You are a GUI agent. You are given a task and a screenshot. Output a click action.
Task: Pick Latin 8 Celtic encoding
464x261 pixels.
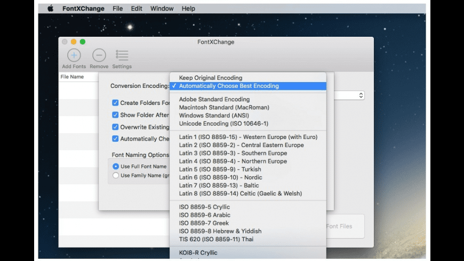point(248,193)
